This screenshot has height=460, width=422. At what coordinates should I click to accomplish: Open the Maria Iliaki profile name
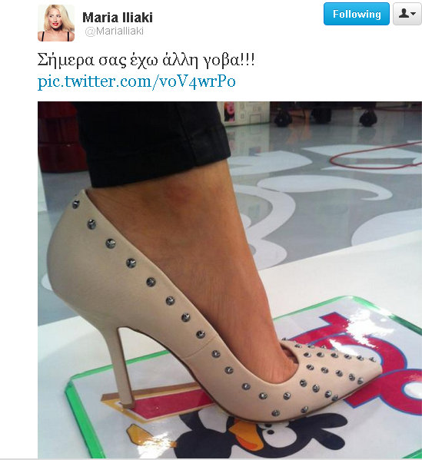[118, 18]
